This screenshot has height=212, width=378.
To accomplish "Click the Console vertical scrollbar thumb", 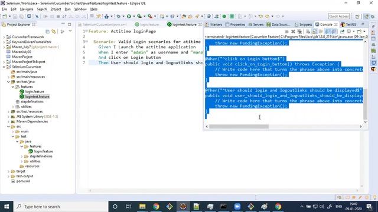I will point(365,104).
